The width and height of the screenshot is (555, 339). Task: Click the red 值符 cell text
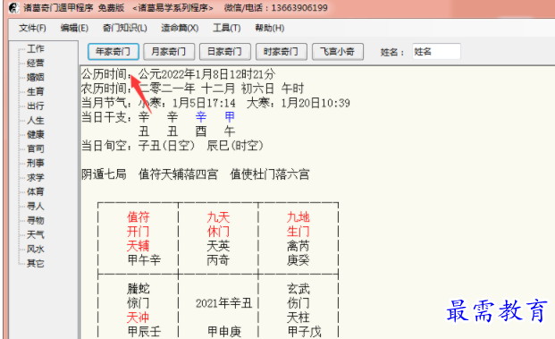139,217
